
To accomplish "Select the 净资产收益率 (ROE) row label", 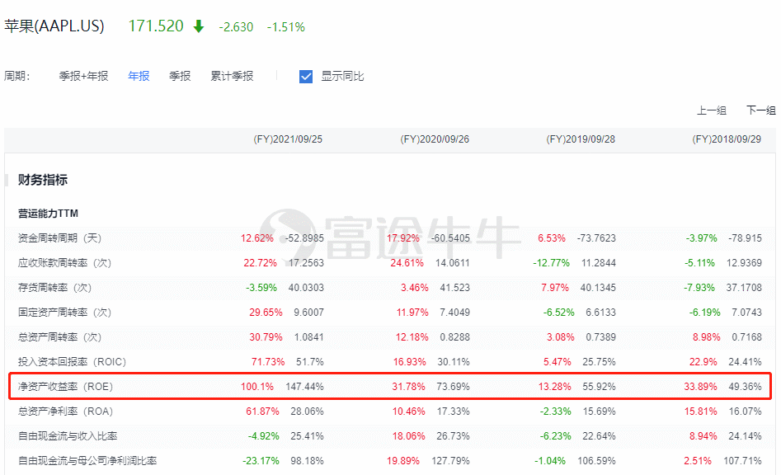I will click(x=66, y=387).
